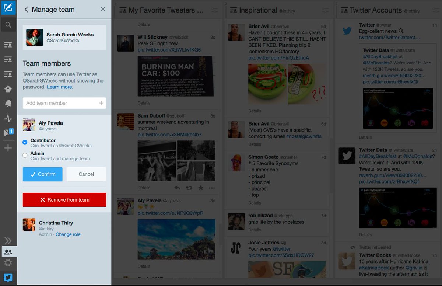
Task: Click Change role for Christina Thiry
Action: coord(68,234)
